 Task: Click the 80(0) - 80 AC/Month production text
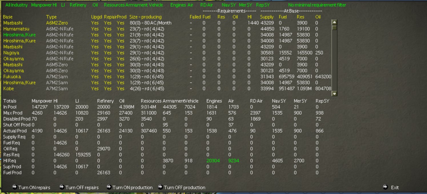coord(151,23)
